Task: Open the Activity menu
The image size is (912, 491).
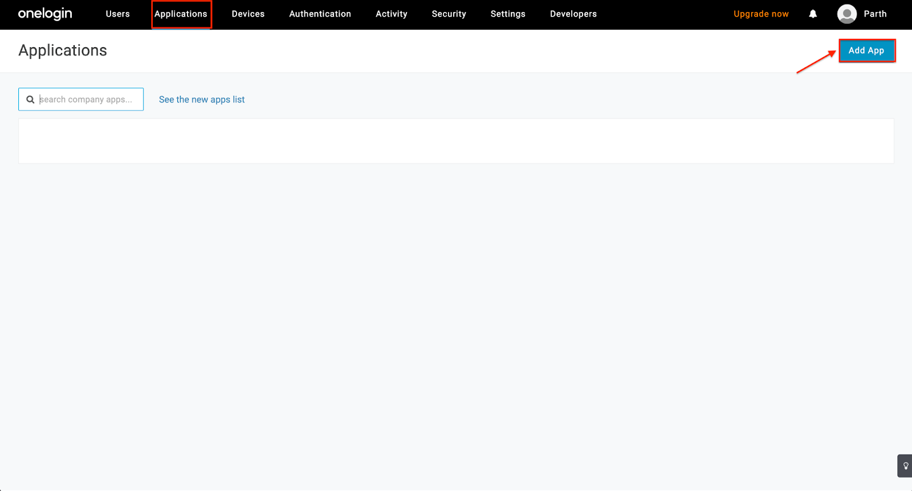Action: [x=392, y=14]
